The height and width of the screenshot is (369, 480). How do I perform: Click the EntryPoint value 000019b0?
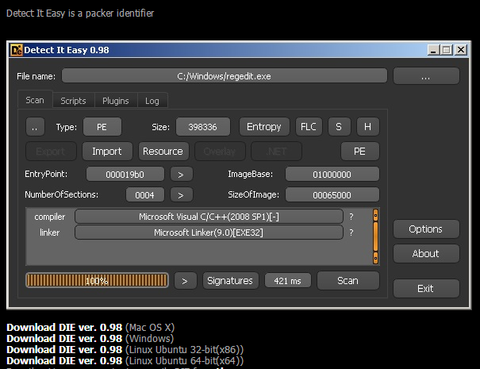(x=125, y=175)
